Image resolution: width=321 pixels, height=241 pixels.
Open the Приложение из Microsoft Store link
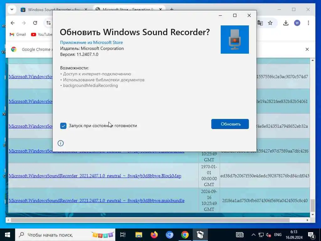[x=92, y=42]
